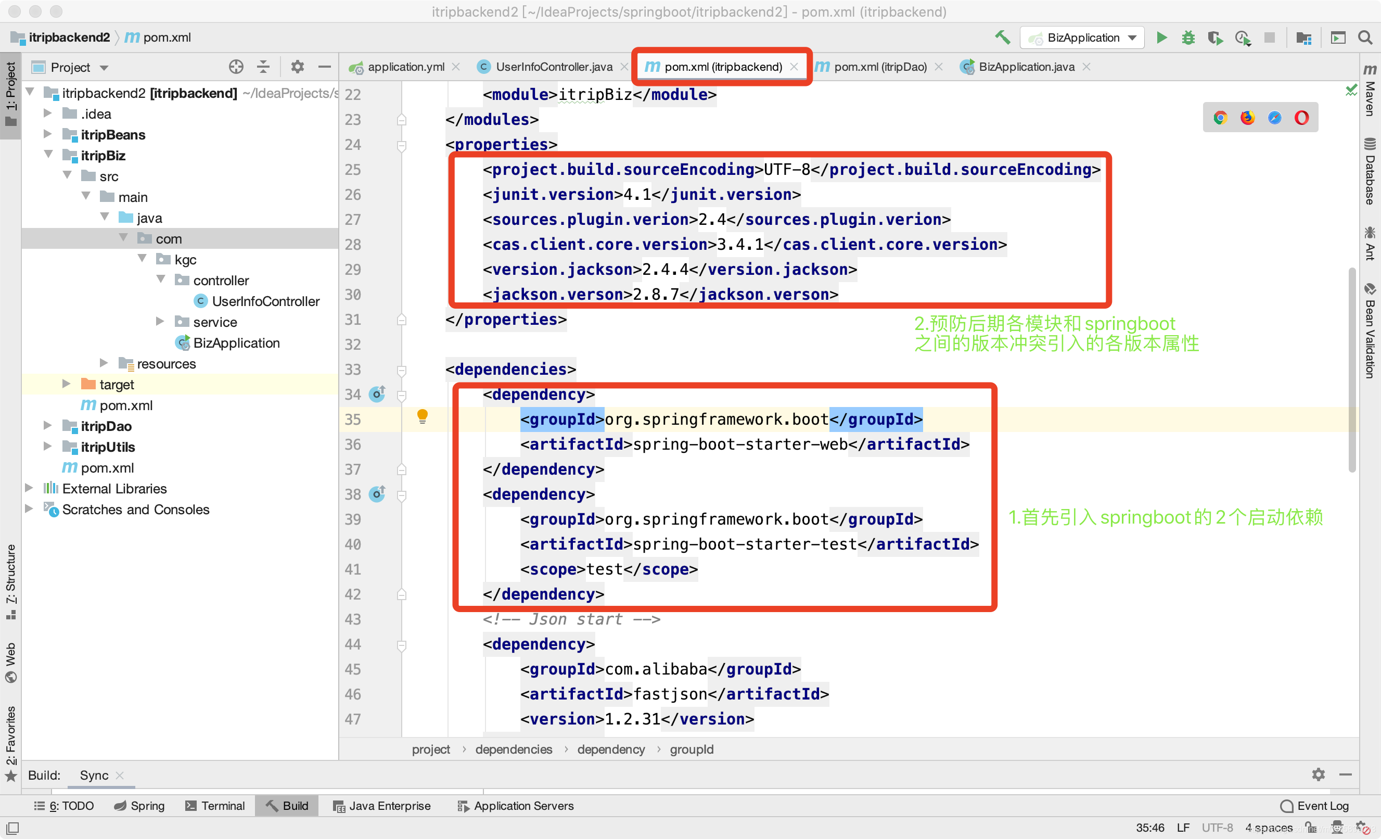Click locate-in-project crosshair icon

tap(236, 67)
